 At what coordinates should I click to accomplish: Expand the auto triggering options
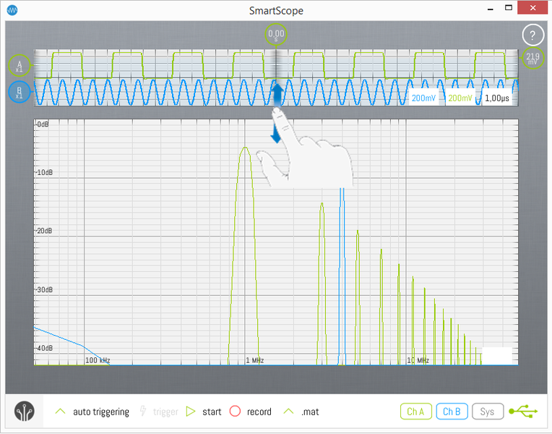(x=61, y=412)
